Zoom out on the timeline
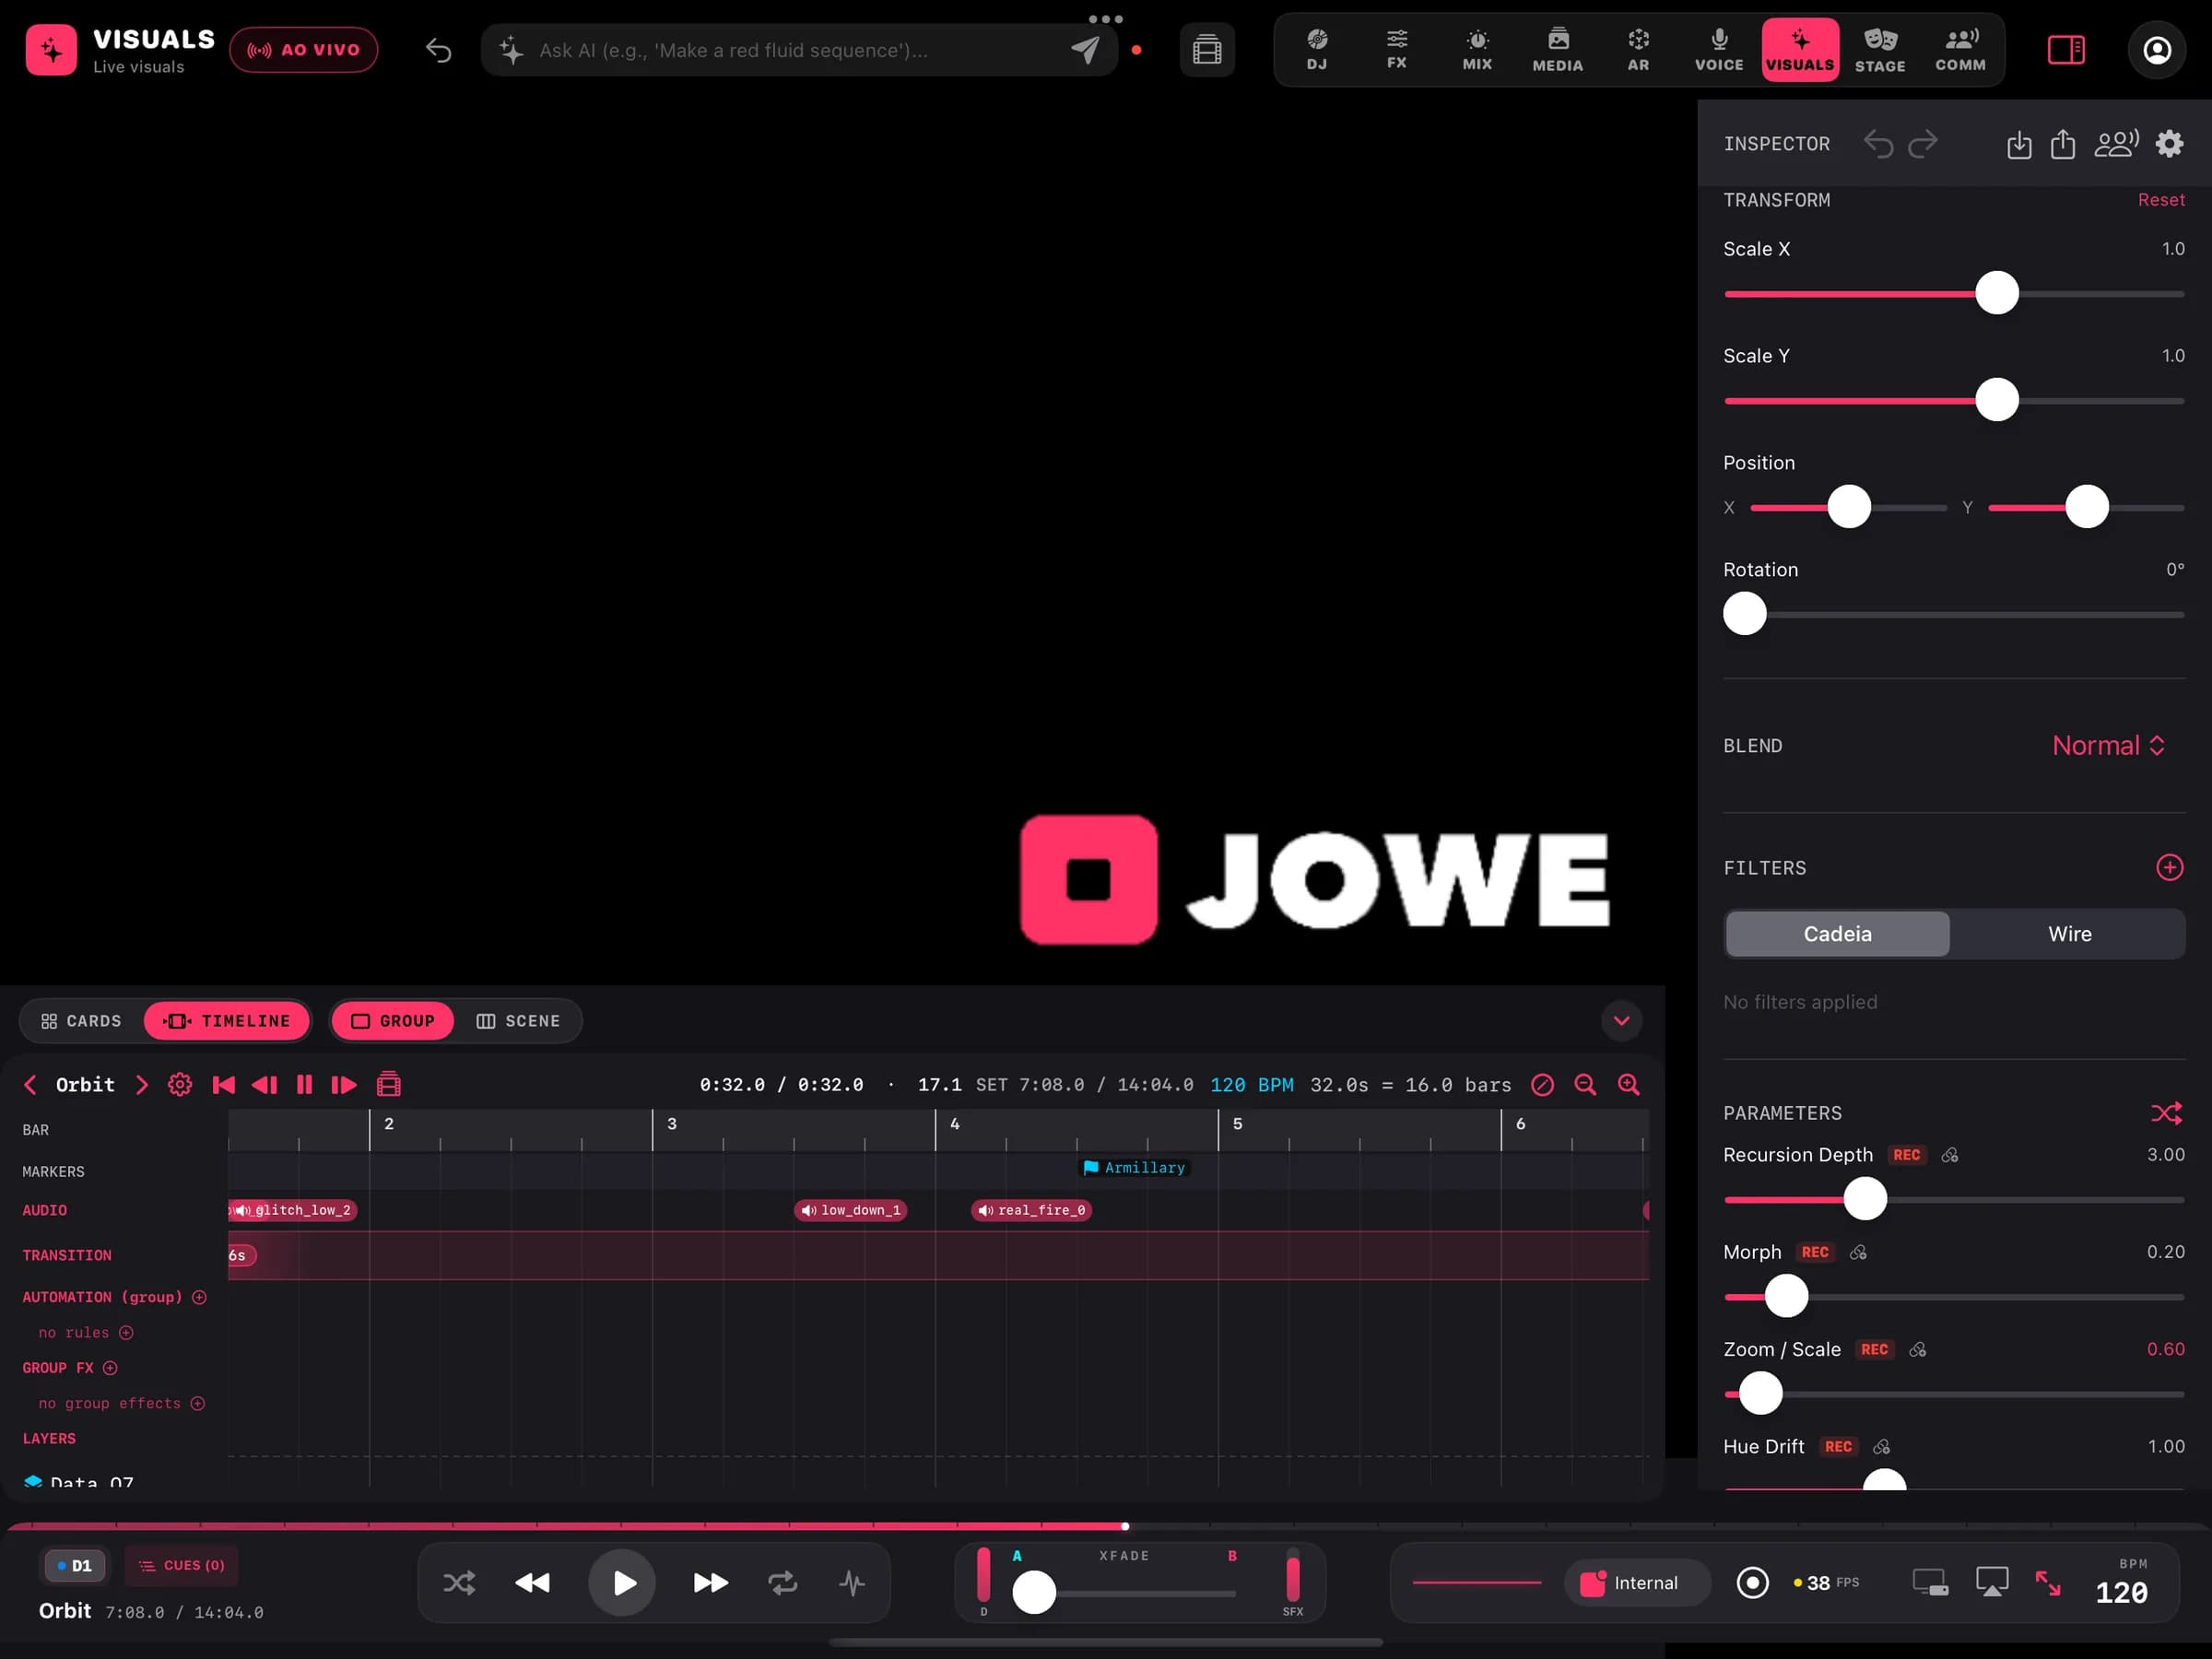This screenshot has width=2212, height=1659. pyautogui.click(x=1585, y=1084)
